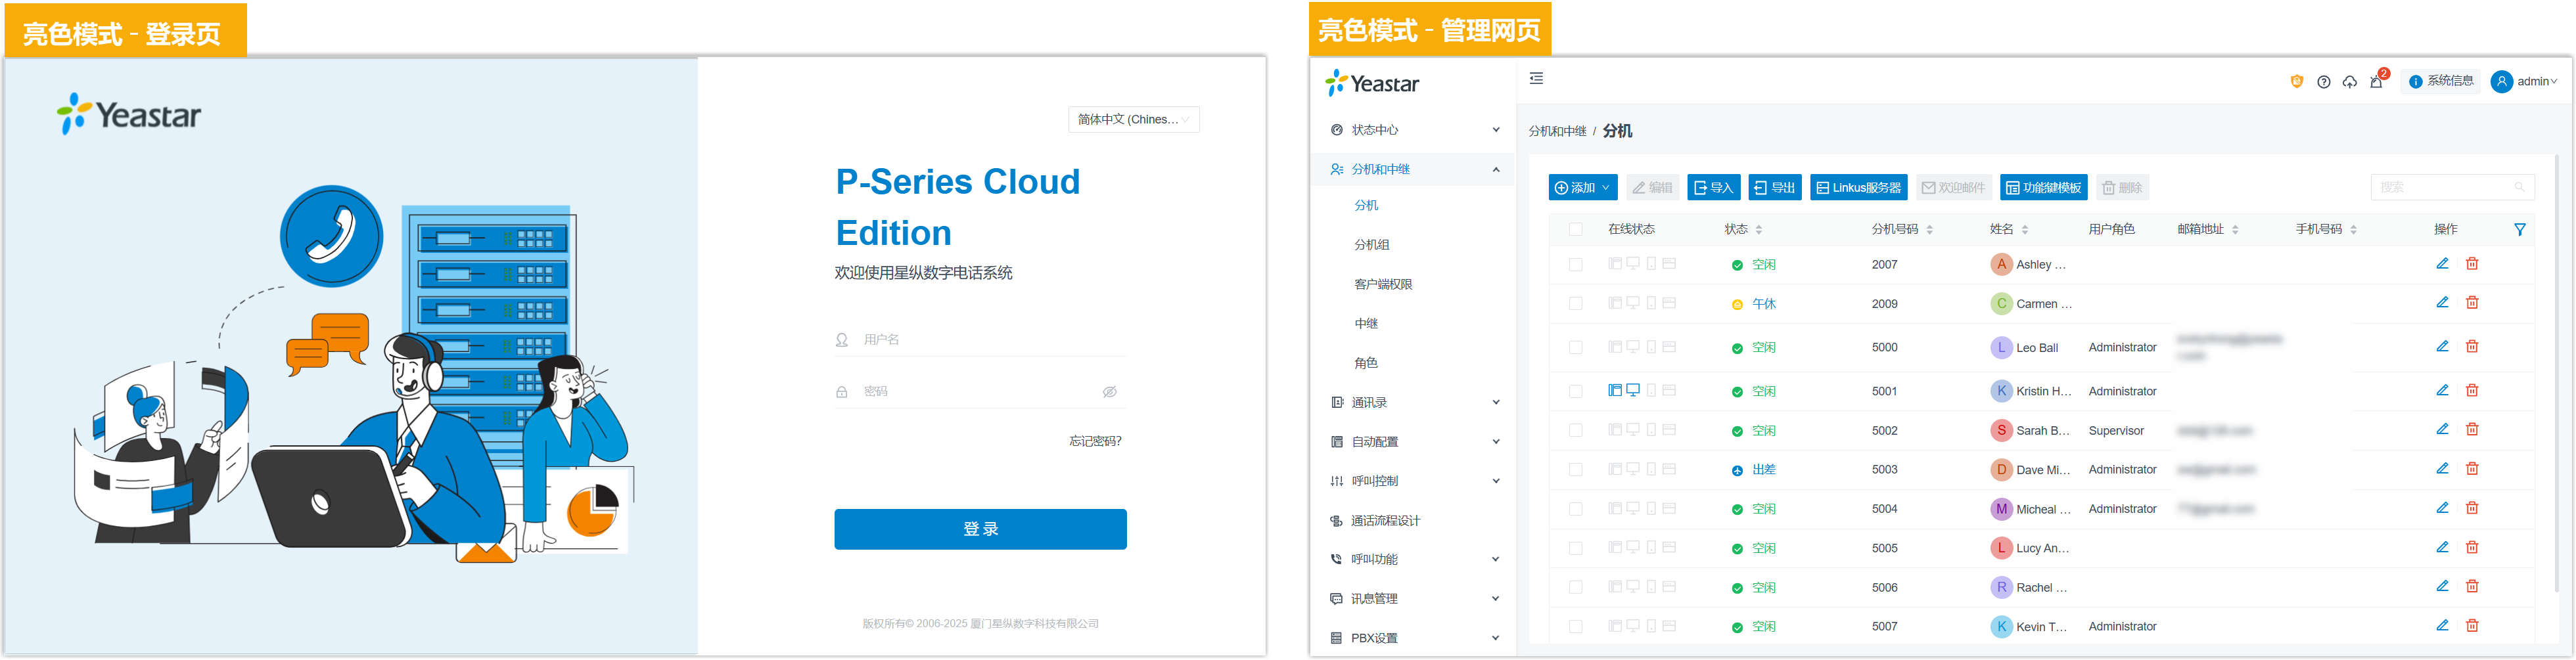This screenshot has width=2576, height=660.
Task: Check the box for extension 2009 row
Action: tap(1576, 304)
